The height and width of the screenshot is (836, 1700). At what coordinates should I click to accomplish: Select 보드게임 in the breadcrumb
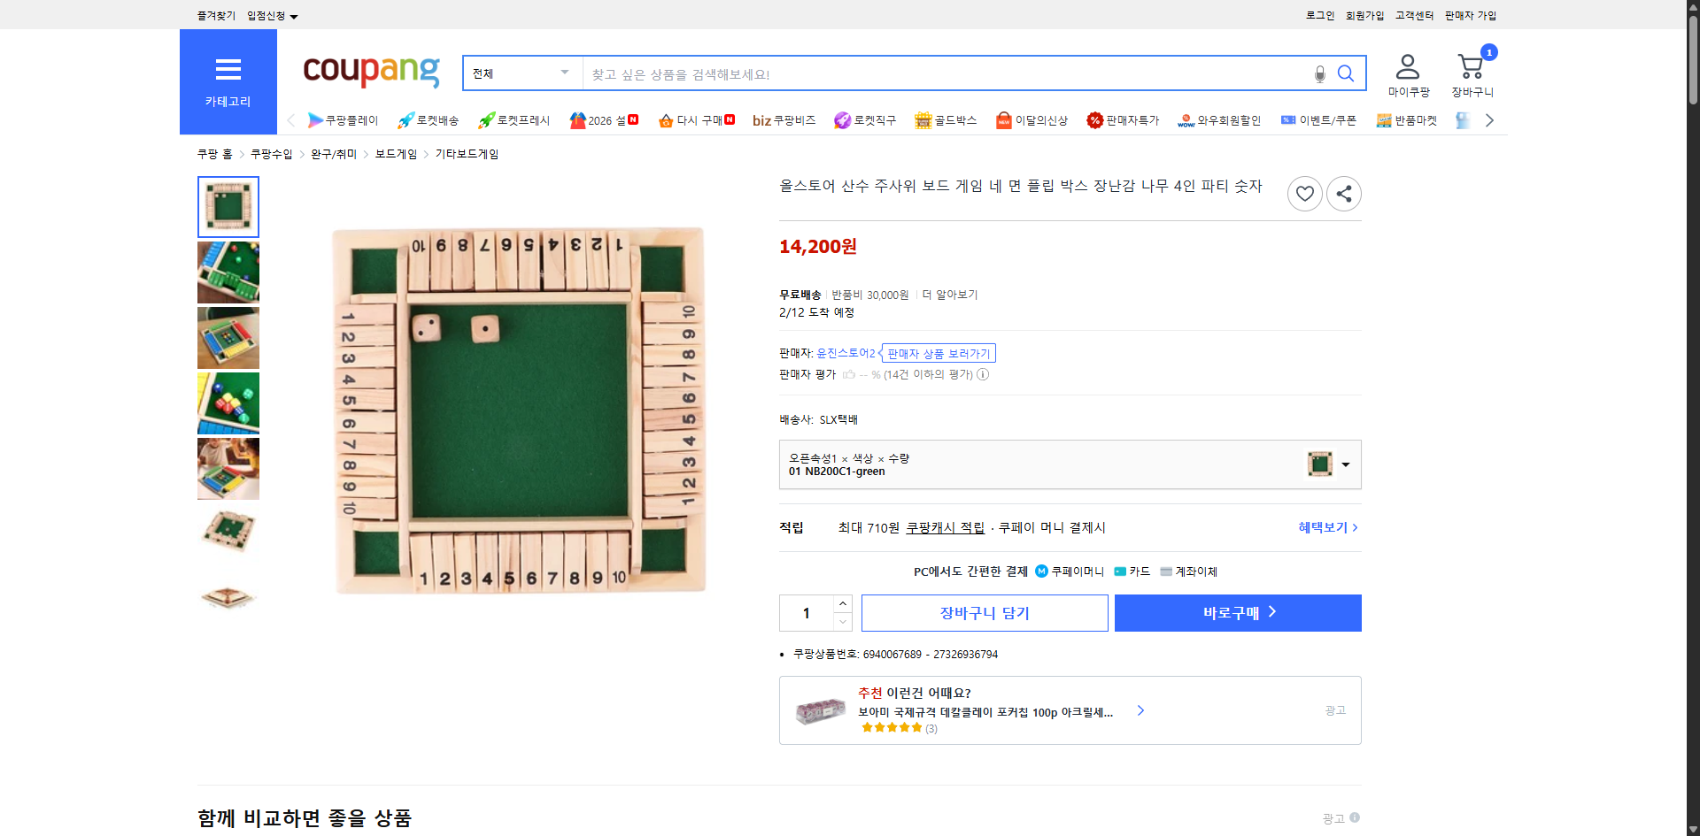[x=396, y=153]
